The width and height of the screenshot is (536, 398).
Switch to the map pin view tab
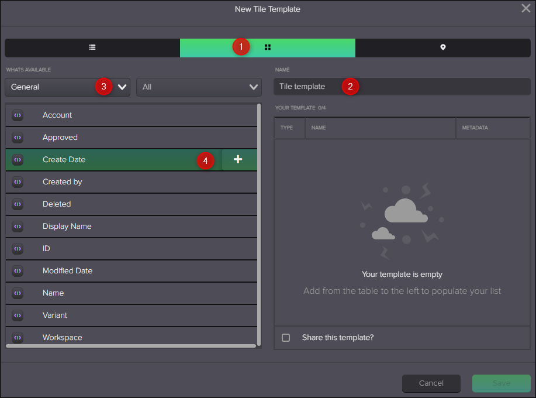(442, 47)
